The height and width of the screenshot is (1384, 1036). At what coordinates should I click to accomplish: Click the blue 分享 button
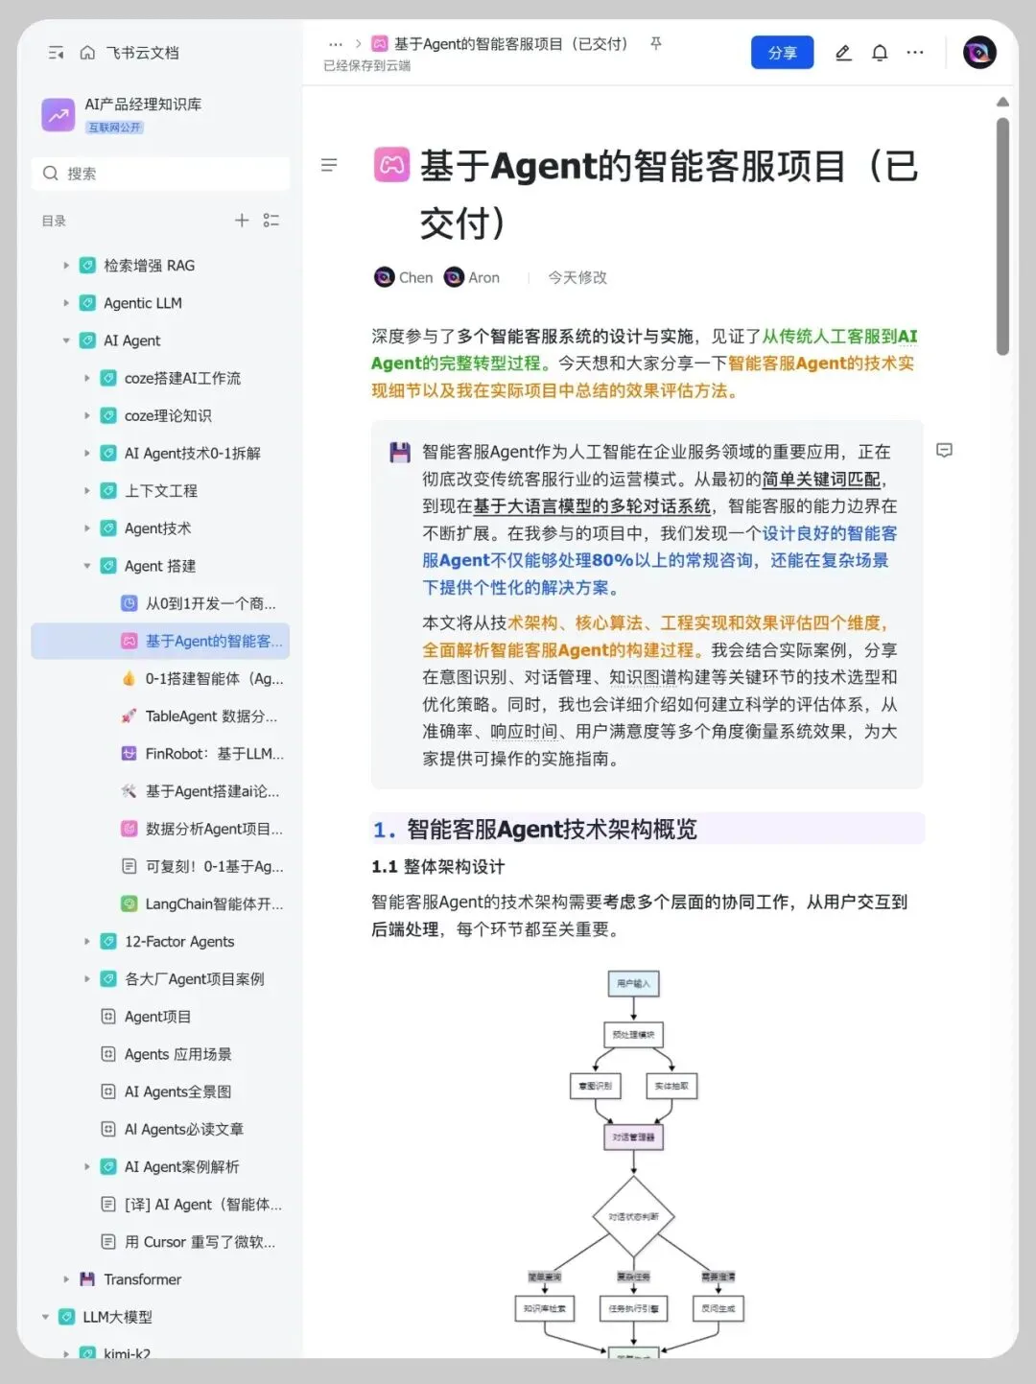782,53
